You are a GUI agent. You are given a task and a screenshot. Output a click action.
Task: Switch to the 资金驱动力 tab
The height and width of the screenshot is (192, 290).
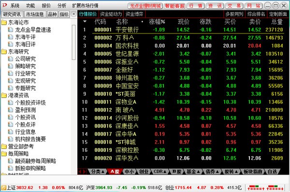[111, 14]
